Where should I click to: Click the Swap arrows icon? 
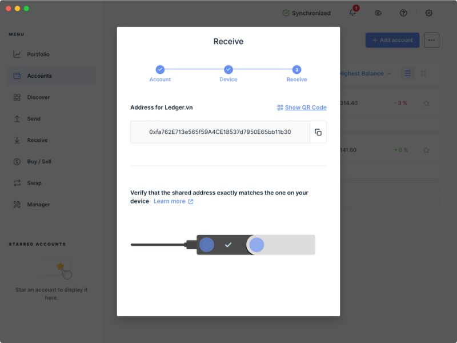(17, 183)
